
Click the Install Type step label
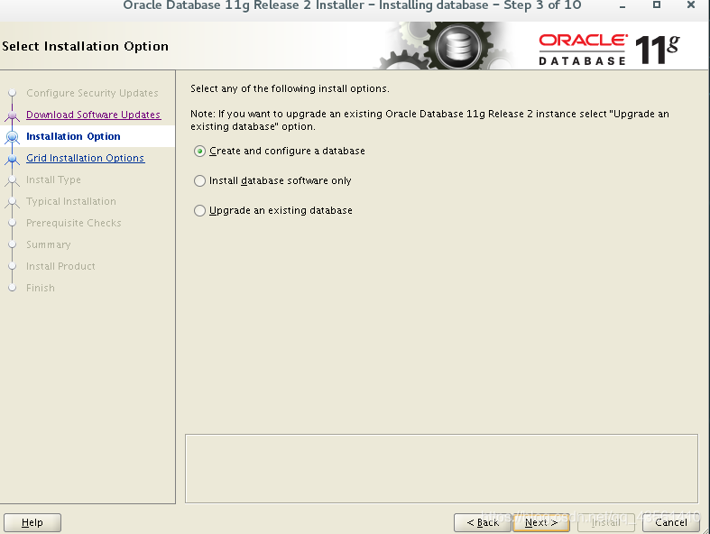pyautogui.click(x=53, y=180)
